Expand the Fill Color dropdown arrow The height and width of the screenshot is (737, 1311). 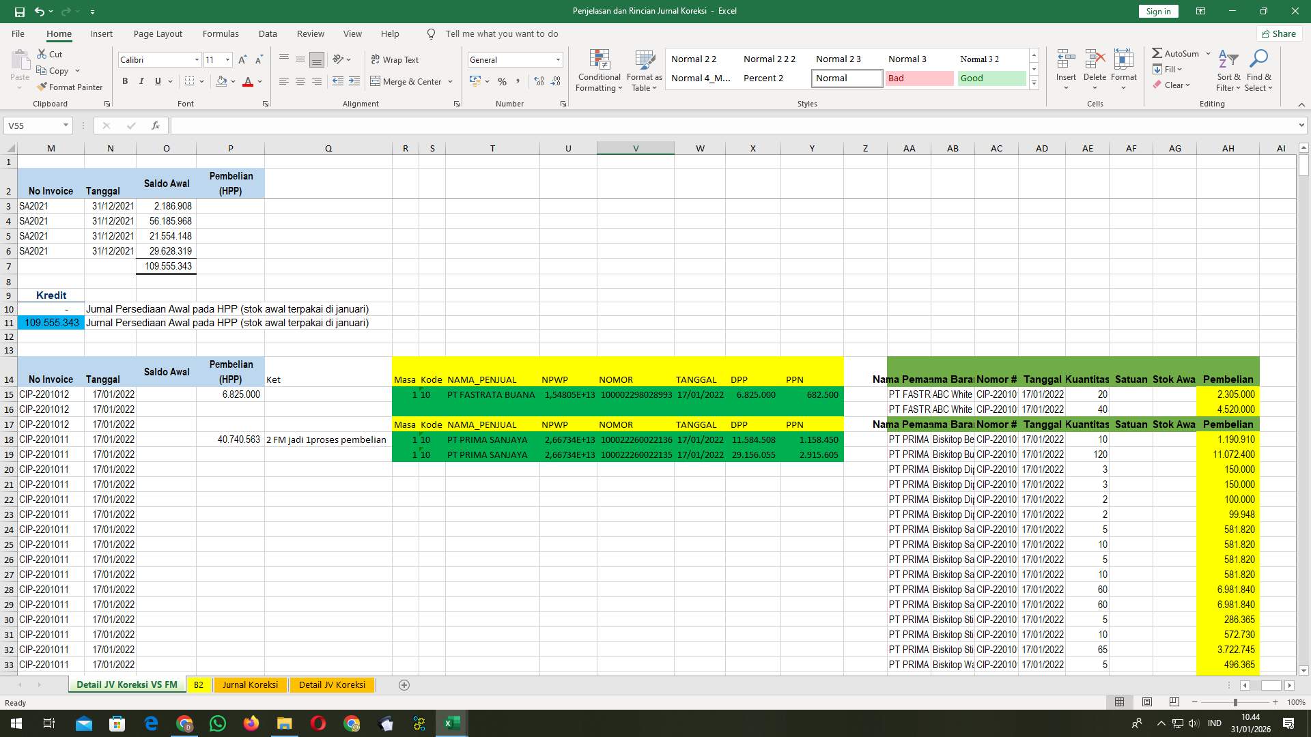(232, 81)
